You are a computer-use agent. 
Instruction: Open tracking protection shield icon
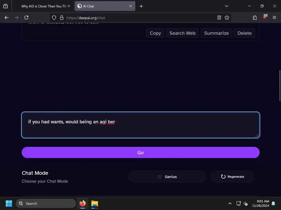coord(54,18)
